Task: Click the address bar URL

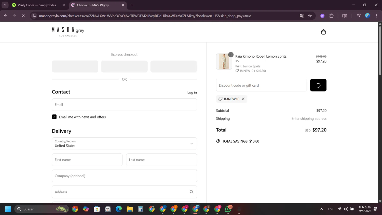Action: click(145, 16)
